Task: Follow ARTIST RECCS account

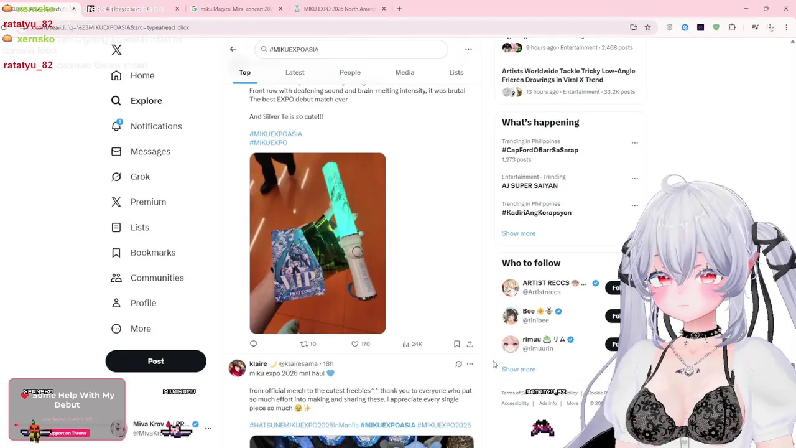Action: coord(615,287)
